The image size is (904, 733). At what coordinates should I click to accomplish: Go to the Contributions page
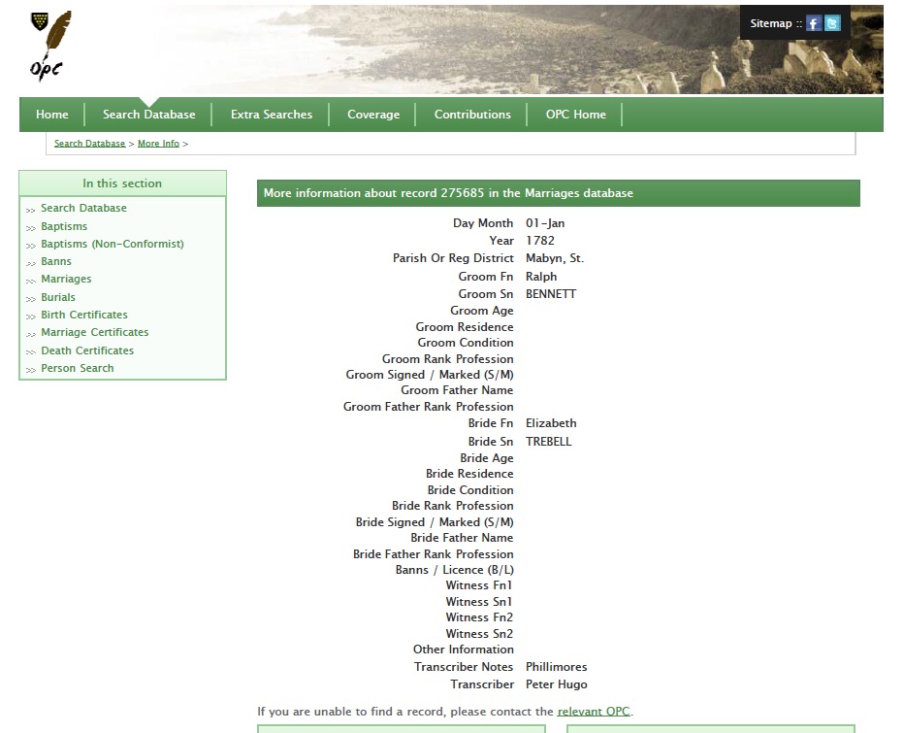point(472,115)
